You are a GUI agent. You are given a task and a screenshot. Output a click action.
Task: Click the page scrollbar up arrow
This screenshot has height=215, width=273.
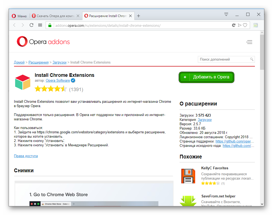pos(262,32)
